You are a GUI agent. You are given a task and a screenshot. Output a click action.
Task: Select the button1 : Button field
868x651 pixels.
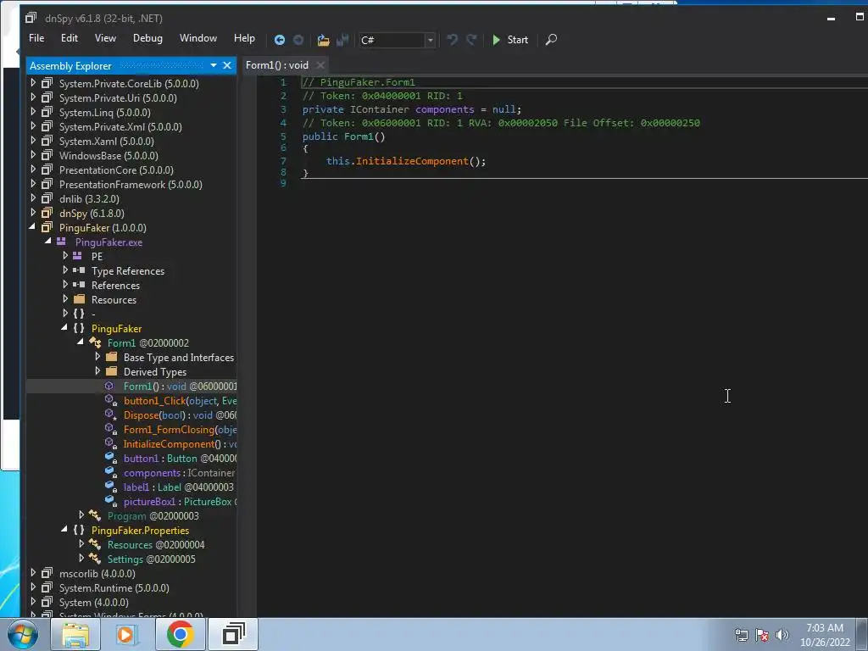(180, 459)
